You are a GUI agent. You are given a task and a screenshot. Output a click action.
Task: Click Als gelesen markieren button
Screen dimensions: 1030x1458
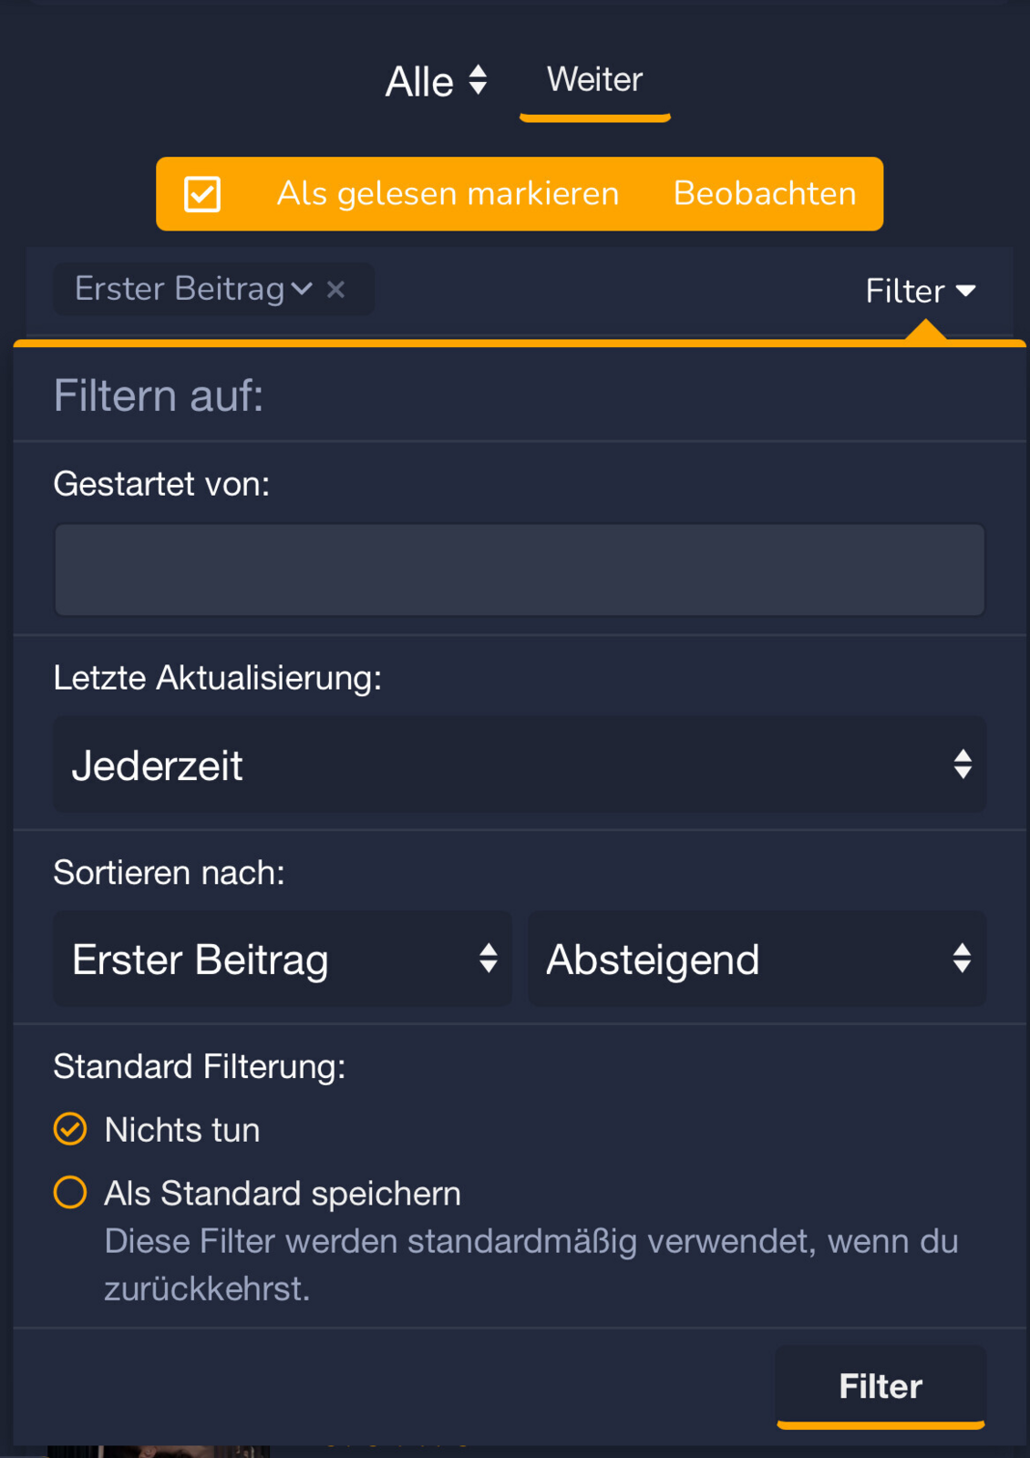[x=448, y=194]
